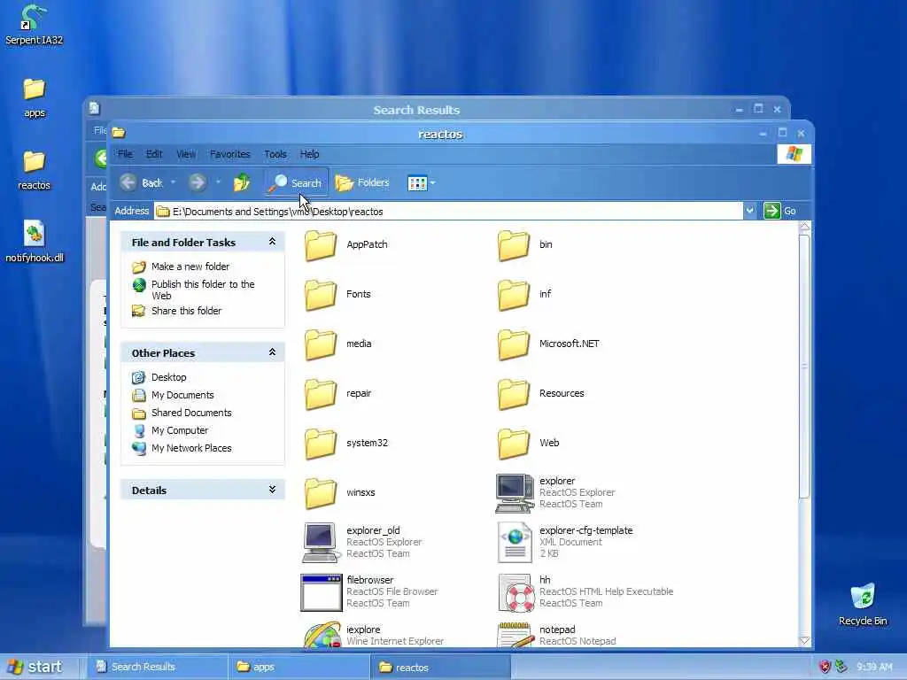907x680 pixels.
Task: Open the Edit menu
Action: [x=154, y=154]
